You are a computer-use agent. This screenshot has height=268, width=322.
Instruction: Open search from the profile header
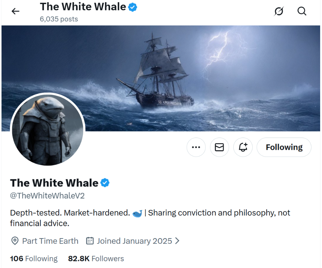coord(302,11)
